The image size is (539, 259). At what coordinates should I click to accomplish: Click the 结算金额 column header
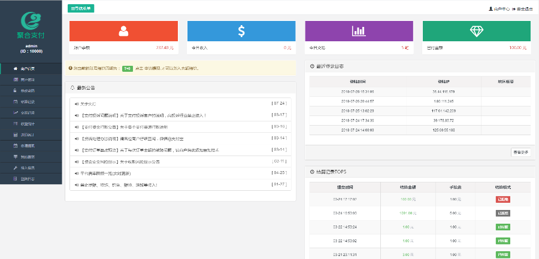[408, 187]
